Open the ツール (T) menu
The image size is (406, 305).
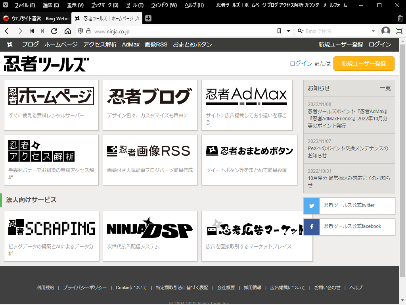coord(135,5)
